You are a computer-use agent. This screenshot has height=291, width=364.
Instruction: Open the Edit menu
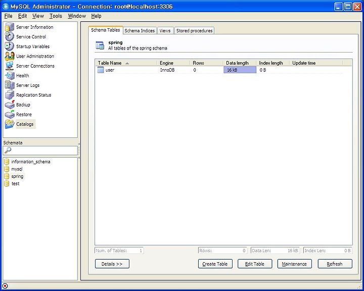coord(23,16)
